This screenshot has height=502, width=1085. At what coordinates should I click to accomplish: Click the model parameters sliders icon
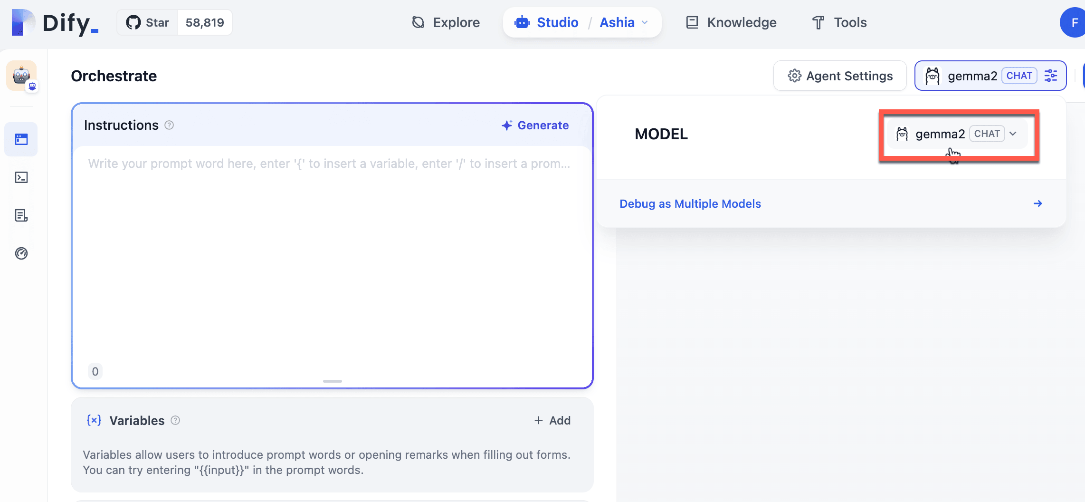point(1051,76)
